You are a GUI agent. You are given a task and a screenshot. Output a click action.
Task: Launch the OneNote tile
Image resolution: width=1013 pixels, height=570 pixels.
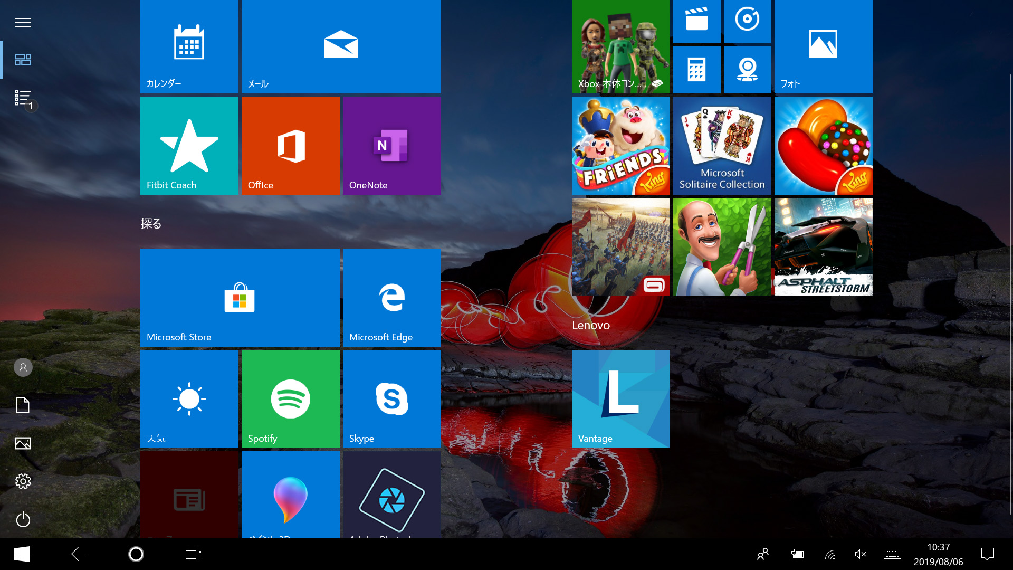391,146
